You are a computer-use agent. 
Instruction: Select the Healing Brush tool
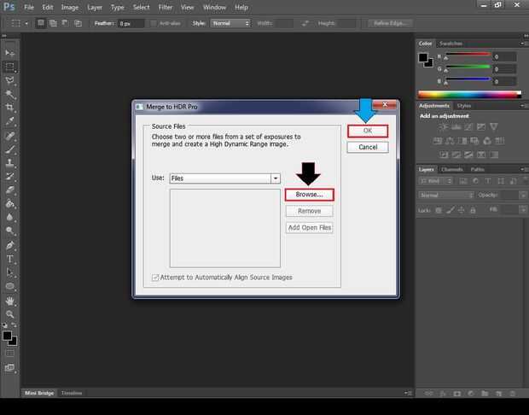point(9,136)
